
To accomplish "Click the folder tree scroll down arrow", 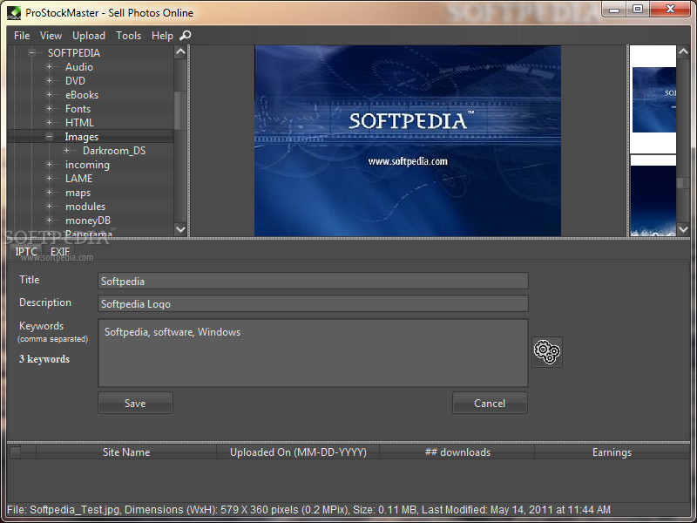I will [180, 229].
